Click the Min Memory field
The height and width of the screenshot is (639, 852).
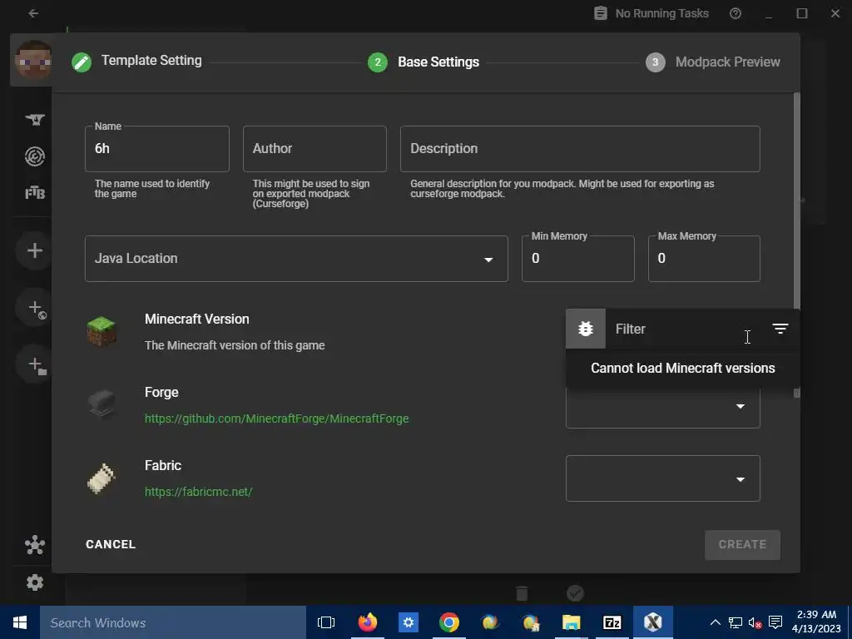(578, 259)
